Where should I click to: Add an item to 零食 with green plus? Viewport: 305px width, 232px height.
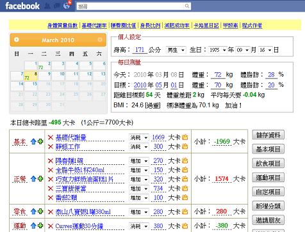coord(40,212)
